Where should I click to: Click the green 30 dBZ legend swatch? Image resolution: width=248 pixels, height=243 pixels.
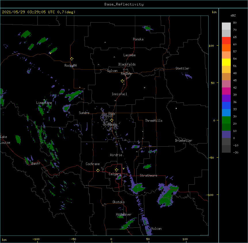[226, 120]
